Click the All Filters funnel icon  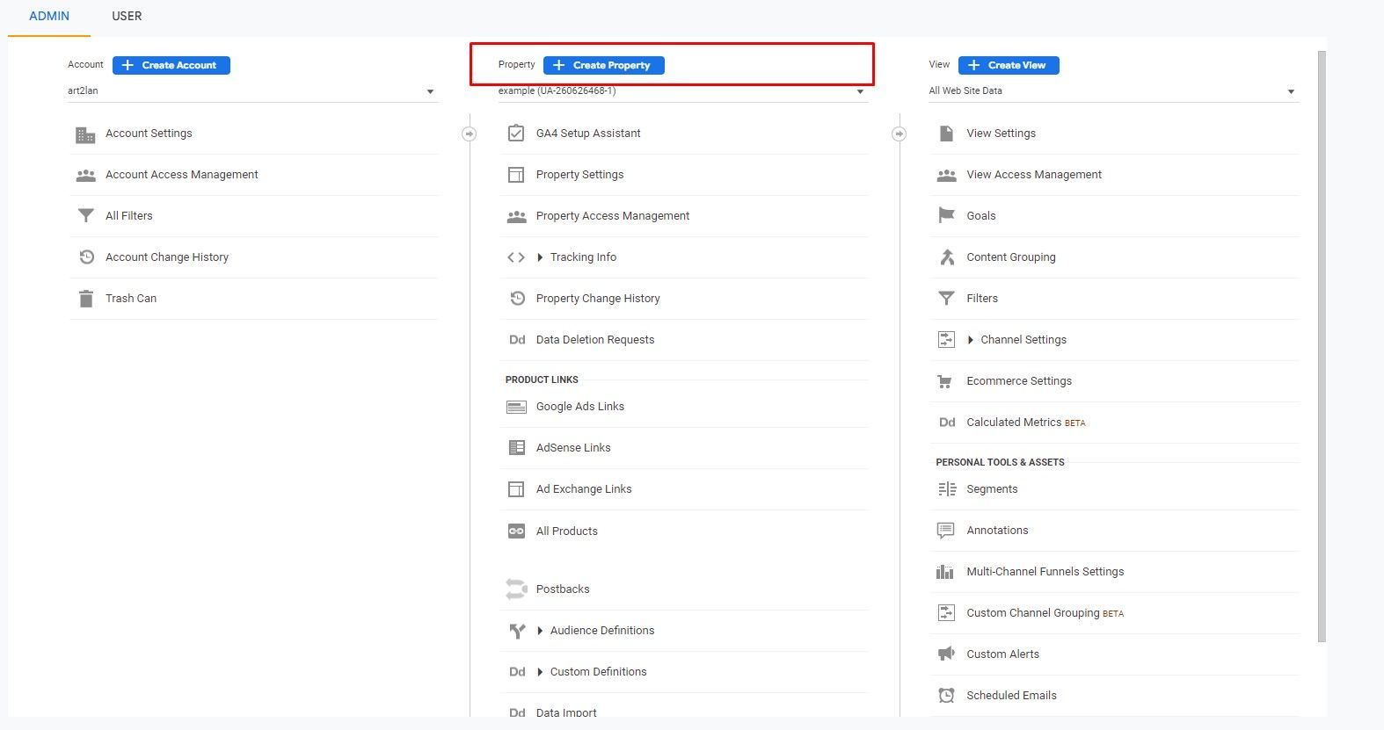pos(85,216)
